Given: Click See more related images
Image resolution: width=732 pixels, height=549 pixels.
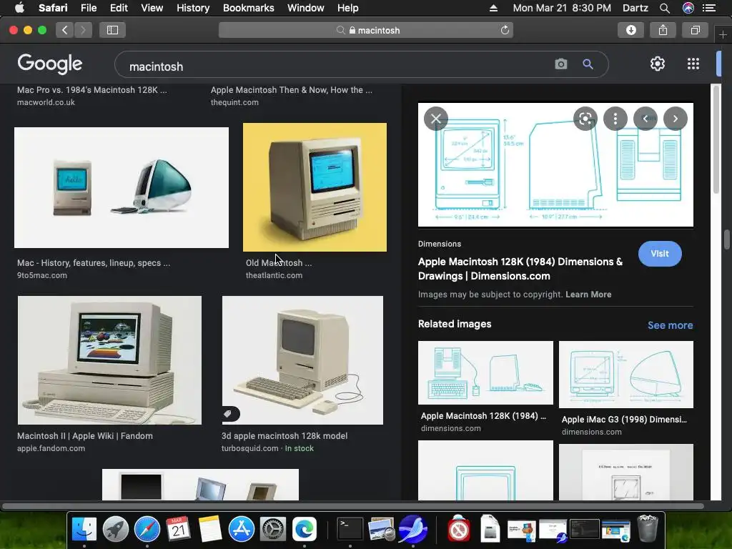Looking at the screenshot, I should [670, 325].
